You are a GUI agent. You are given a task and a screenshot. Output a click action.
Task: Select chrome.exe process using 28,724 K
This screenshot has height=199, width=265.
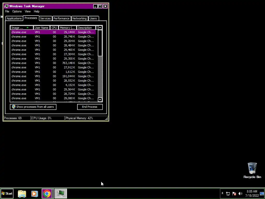[53, 94]
